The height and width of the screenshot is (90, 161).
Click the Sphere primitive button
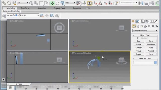[x=139, y=44]
